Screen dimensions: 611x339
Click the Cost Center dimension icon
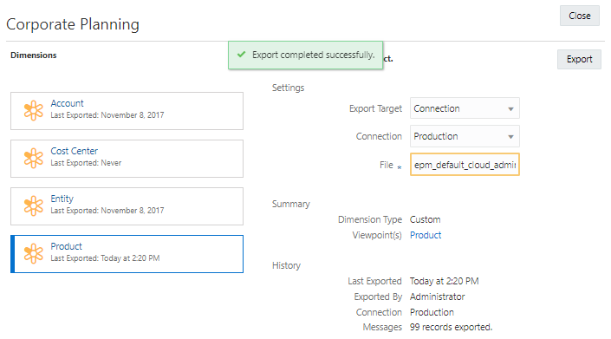34,158
